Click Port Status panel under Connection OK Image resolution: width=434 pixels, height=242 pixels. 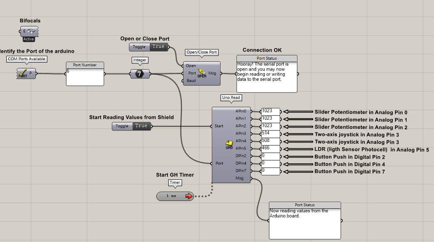267,74
